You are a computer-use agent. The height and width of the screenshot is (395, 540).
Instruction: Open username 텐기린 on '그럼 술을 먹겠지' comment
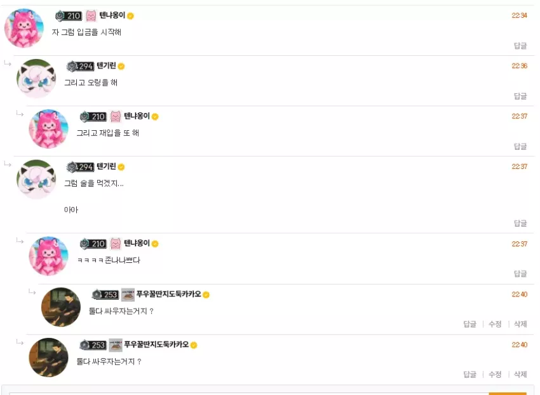pyautogui.click(x=106, y=166)
